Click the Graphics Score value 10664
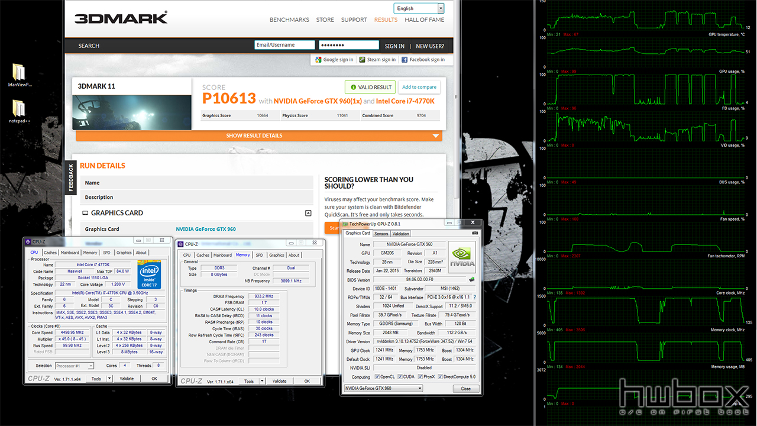The height and width of the screenshot is (426, 757). point(263,115)
